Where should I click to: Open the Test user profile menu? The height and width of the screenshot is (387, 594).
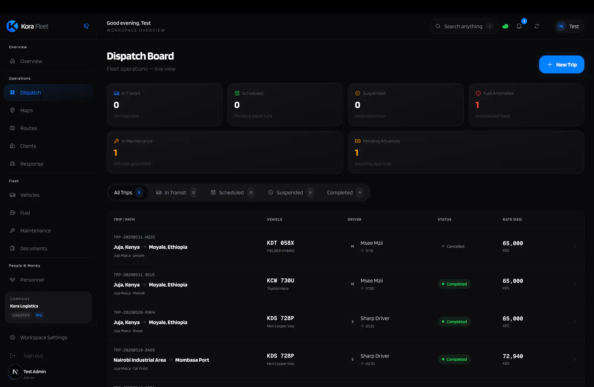pyautogui.click(x=569, y=26)
